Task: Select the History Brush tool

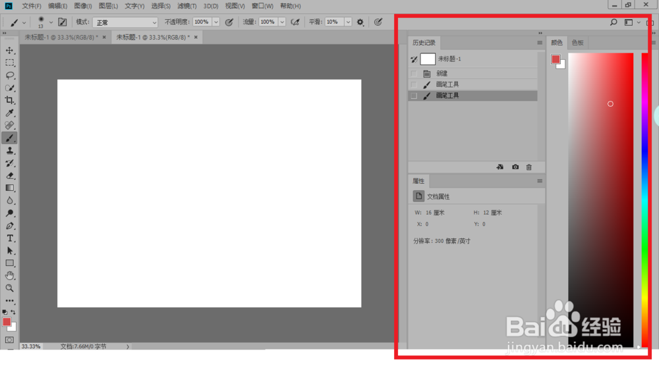Action: pos(9,163)
